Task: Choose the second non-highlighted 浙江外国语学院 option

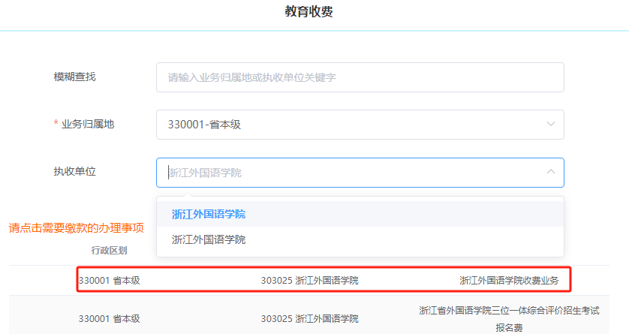Action: pyautogui.click(x=209, y=240)
